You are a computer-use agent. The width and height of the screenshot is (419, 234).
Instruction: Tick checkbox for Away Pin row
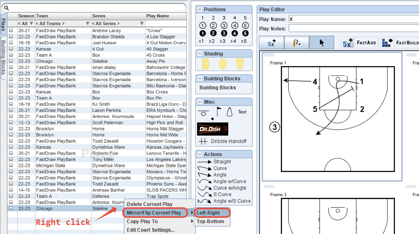click(11, 61)
